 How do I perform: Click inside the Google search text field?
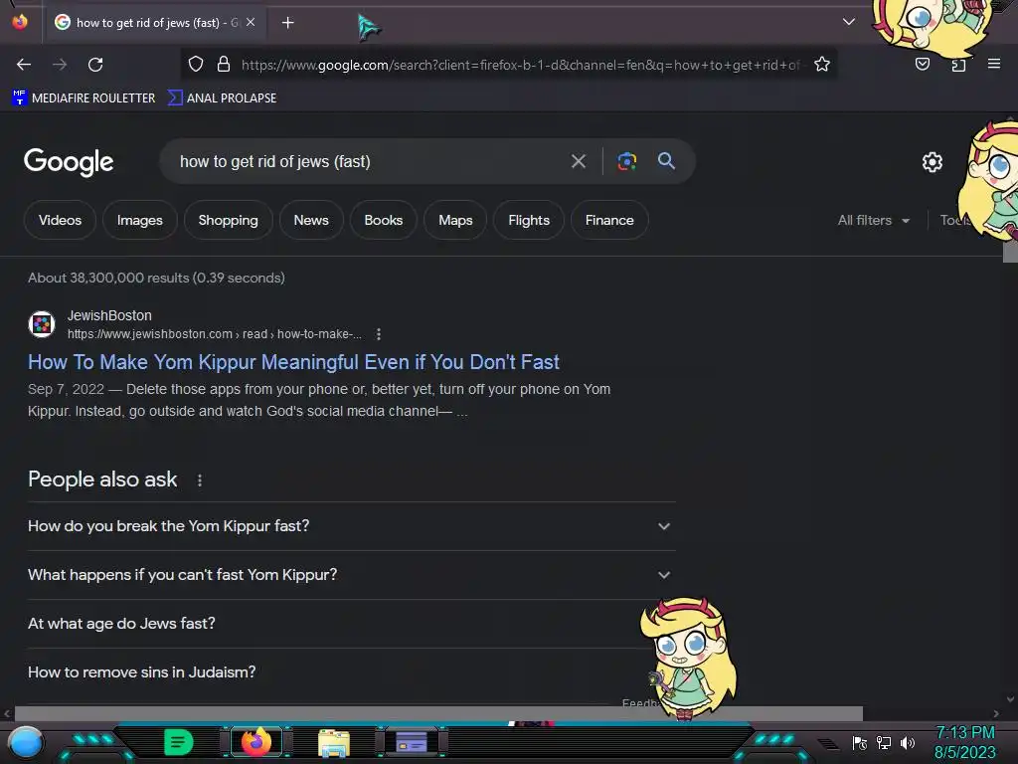pos(367,162)
